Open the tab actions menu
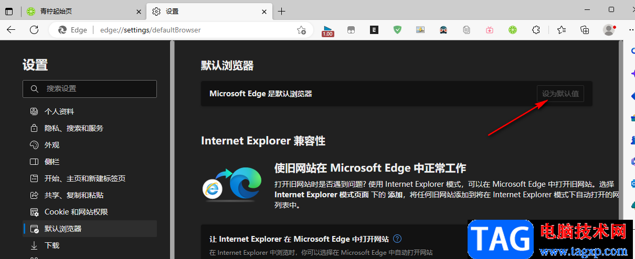 (9, 11)
